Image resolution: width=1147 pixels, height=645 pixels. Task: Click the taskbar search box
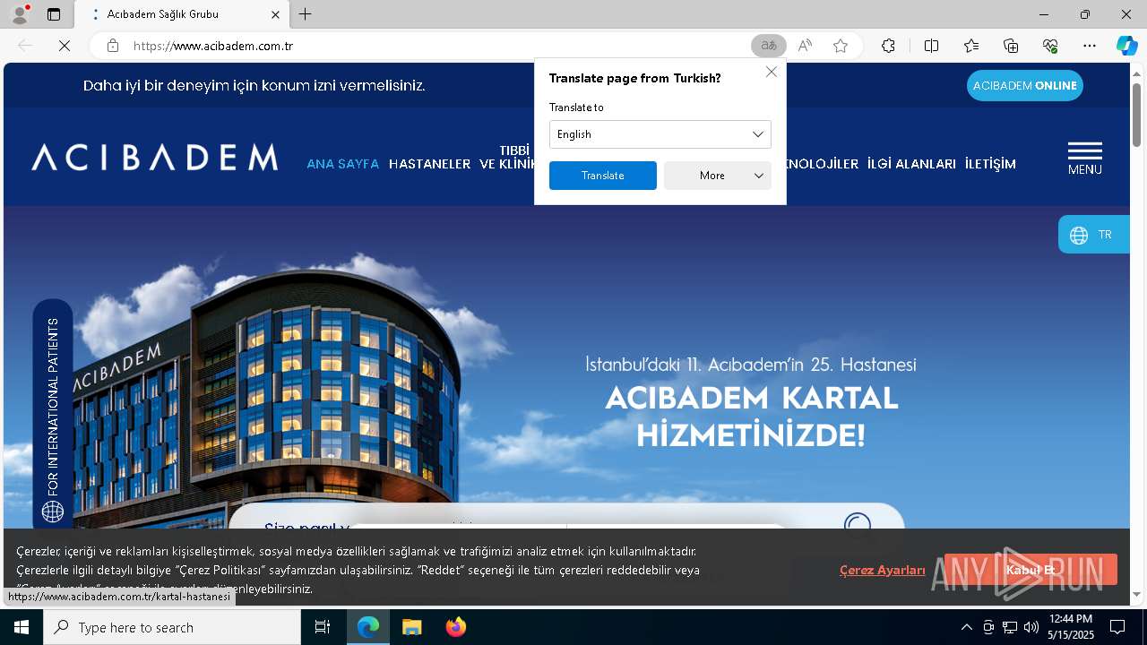tap(172, 627)
